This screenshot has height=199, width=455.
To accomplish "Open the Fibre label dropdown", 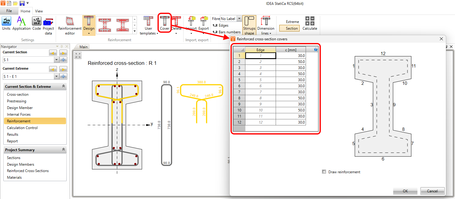I will click(x=239, y=19).
